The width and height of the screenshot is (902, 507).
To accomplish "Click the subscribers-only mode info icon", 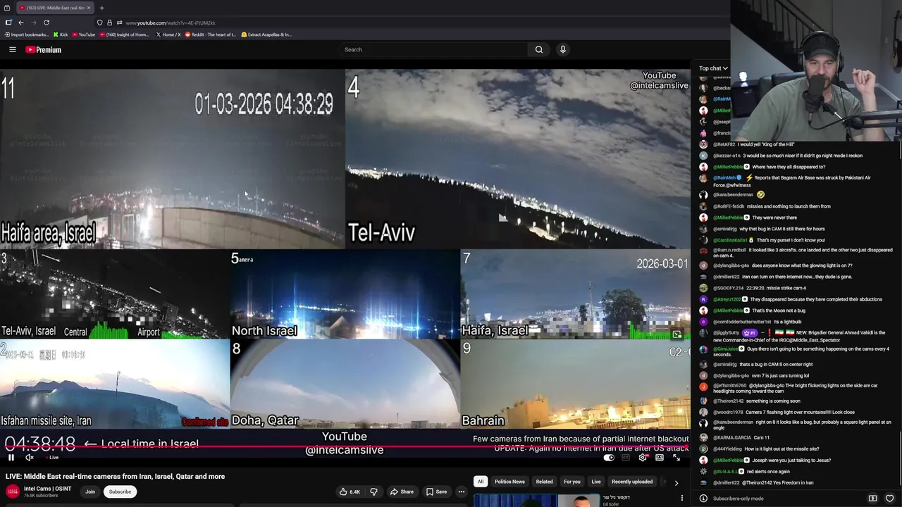I will [x=703, y=499].
